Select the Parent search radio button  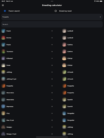pyautogui.click(x=5, y=11)
